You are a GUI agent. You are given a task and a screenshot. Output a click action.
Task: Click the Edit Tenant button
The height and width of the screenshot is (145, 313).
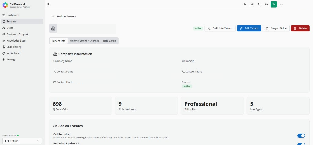pyautogui.click(x=249, y=28)
